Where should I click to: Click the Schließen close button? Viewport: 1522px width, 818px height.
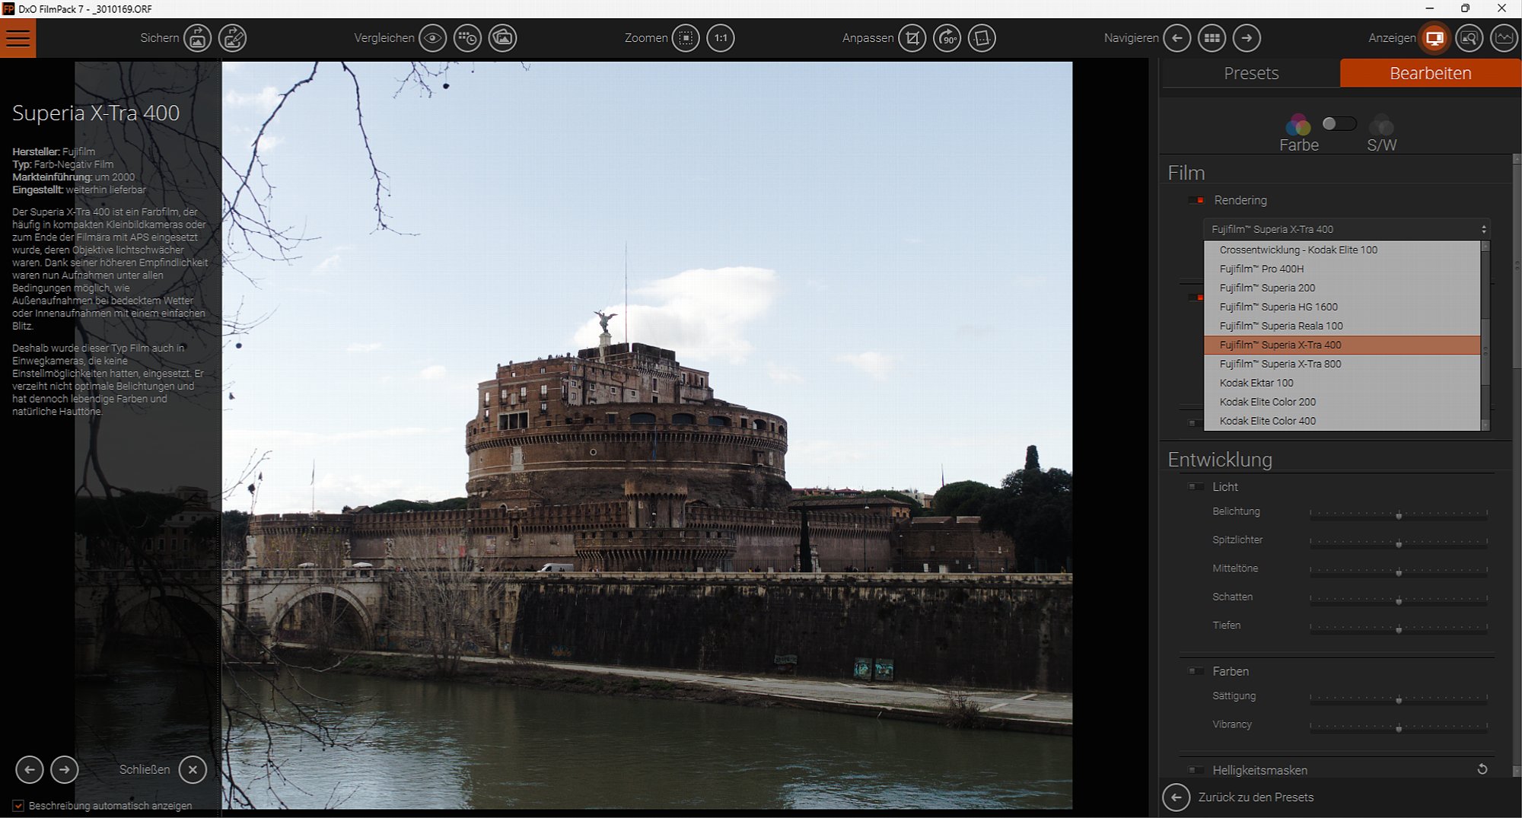(193, 769)
